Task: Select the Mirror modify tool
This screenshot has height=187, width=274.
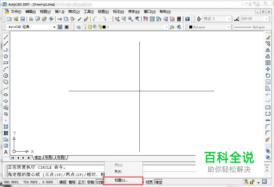Action: (268, 50)
